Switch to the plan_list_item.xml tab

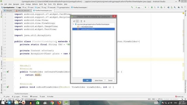pos(23,10)
